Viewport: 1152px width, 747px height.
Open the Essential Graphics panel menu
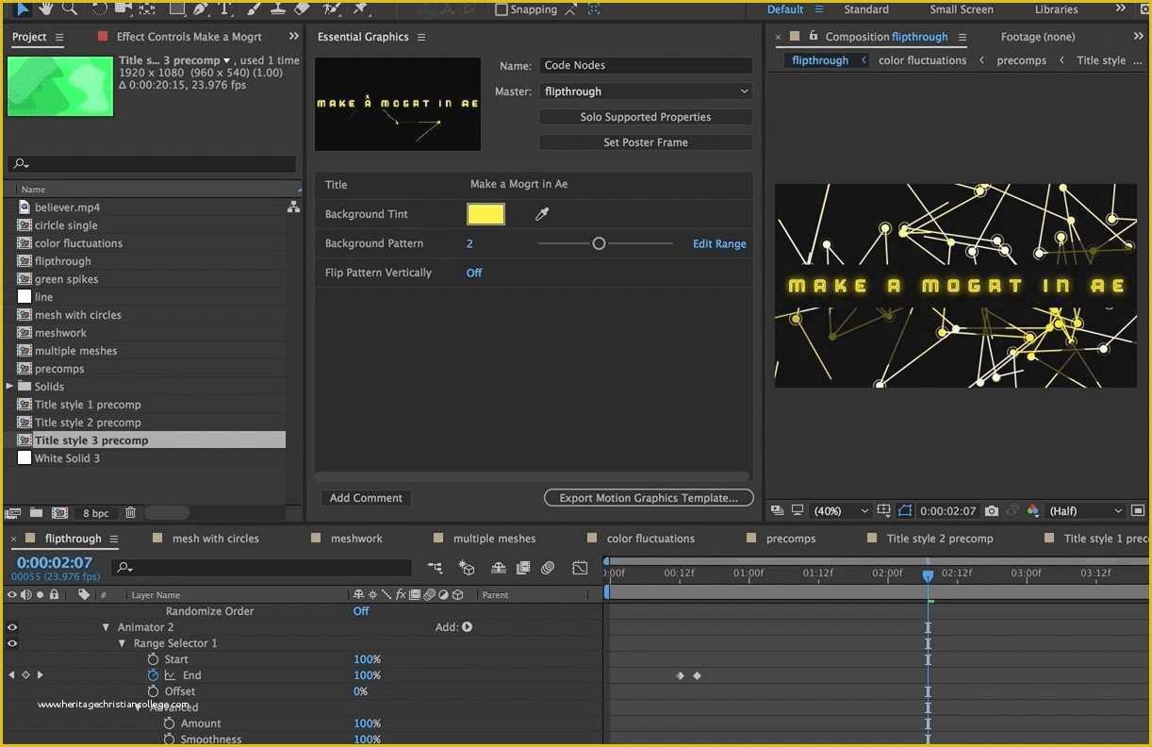point(420,37)
